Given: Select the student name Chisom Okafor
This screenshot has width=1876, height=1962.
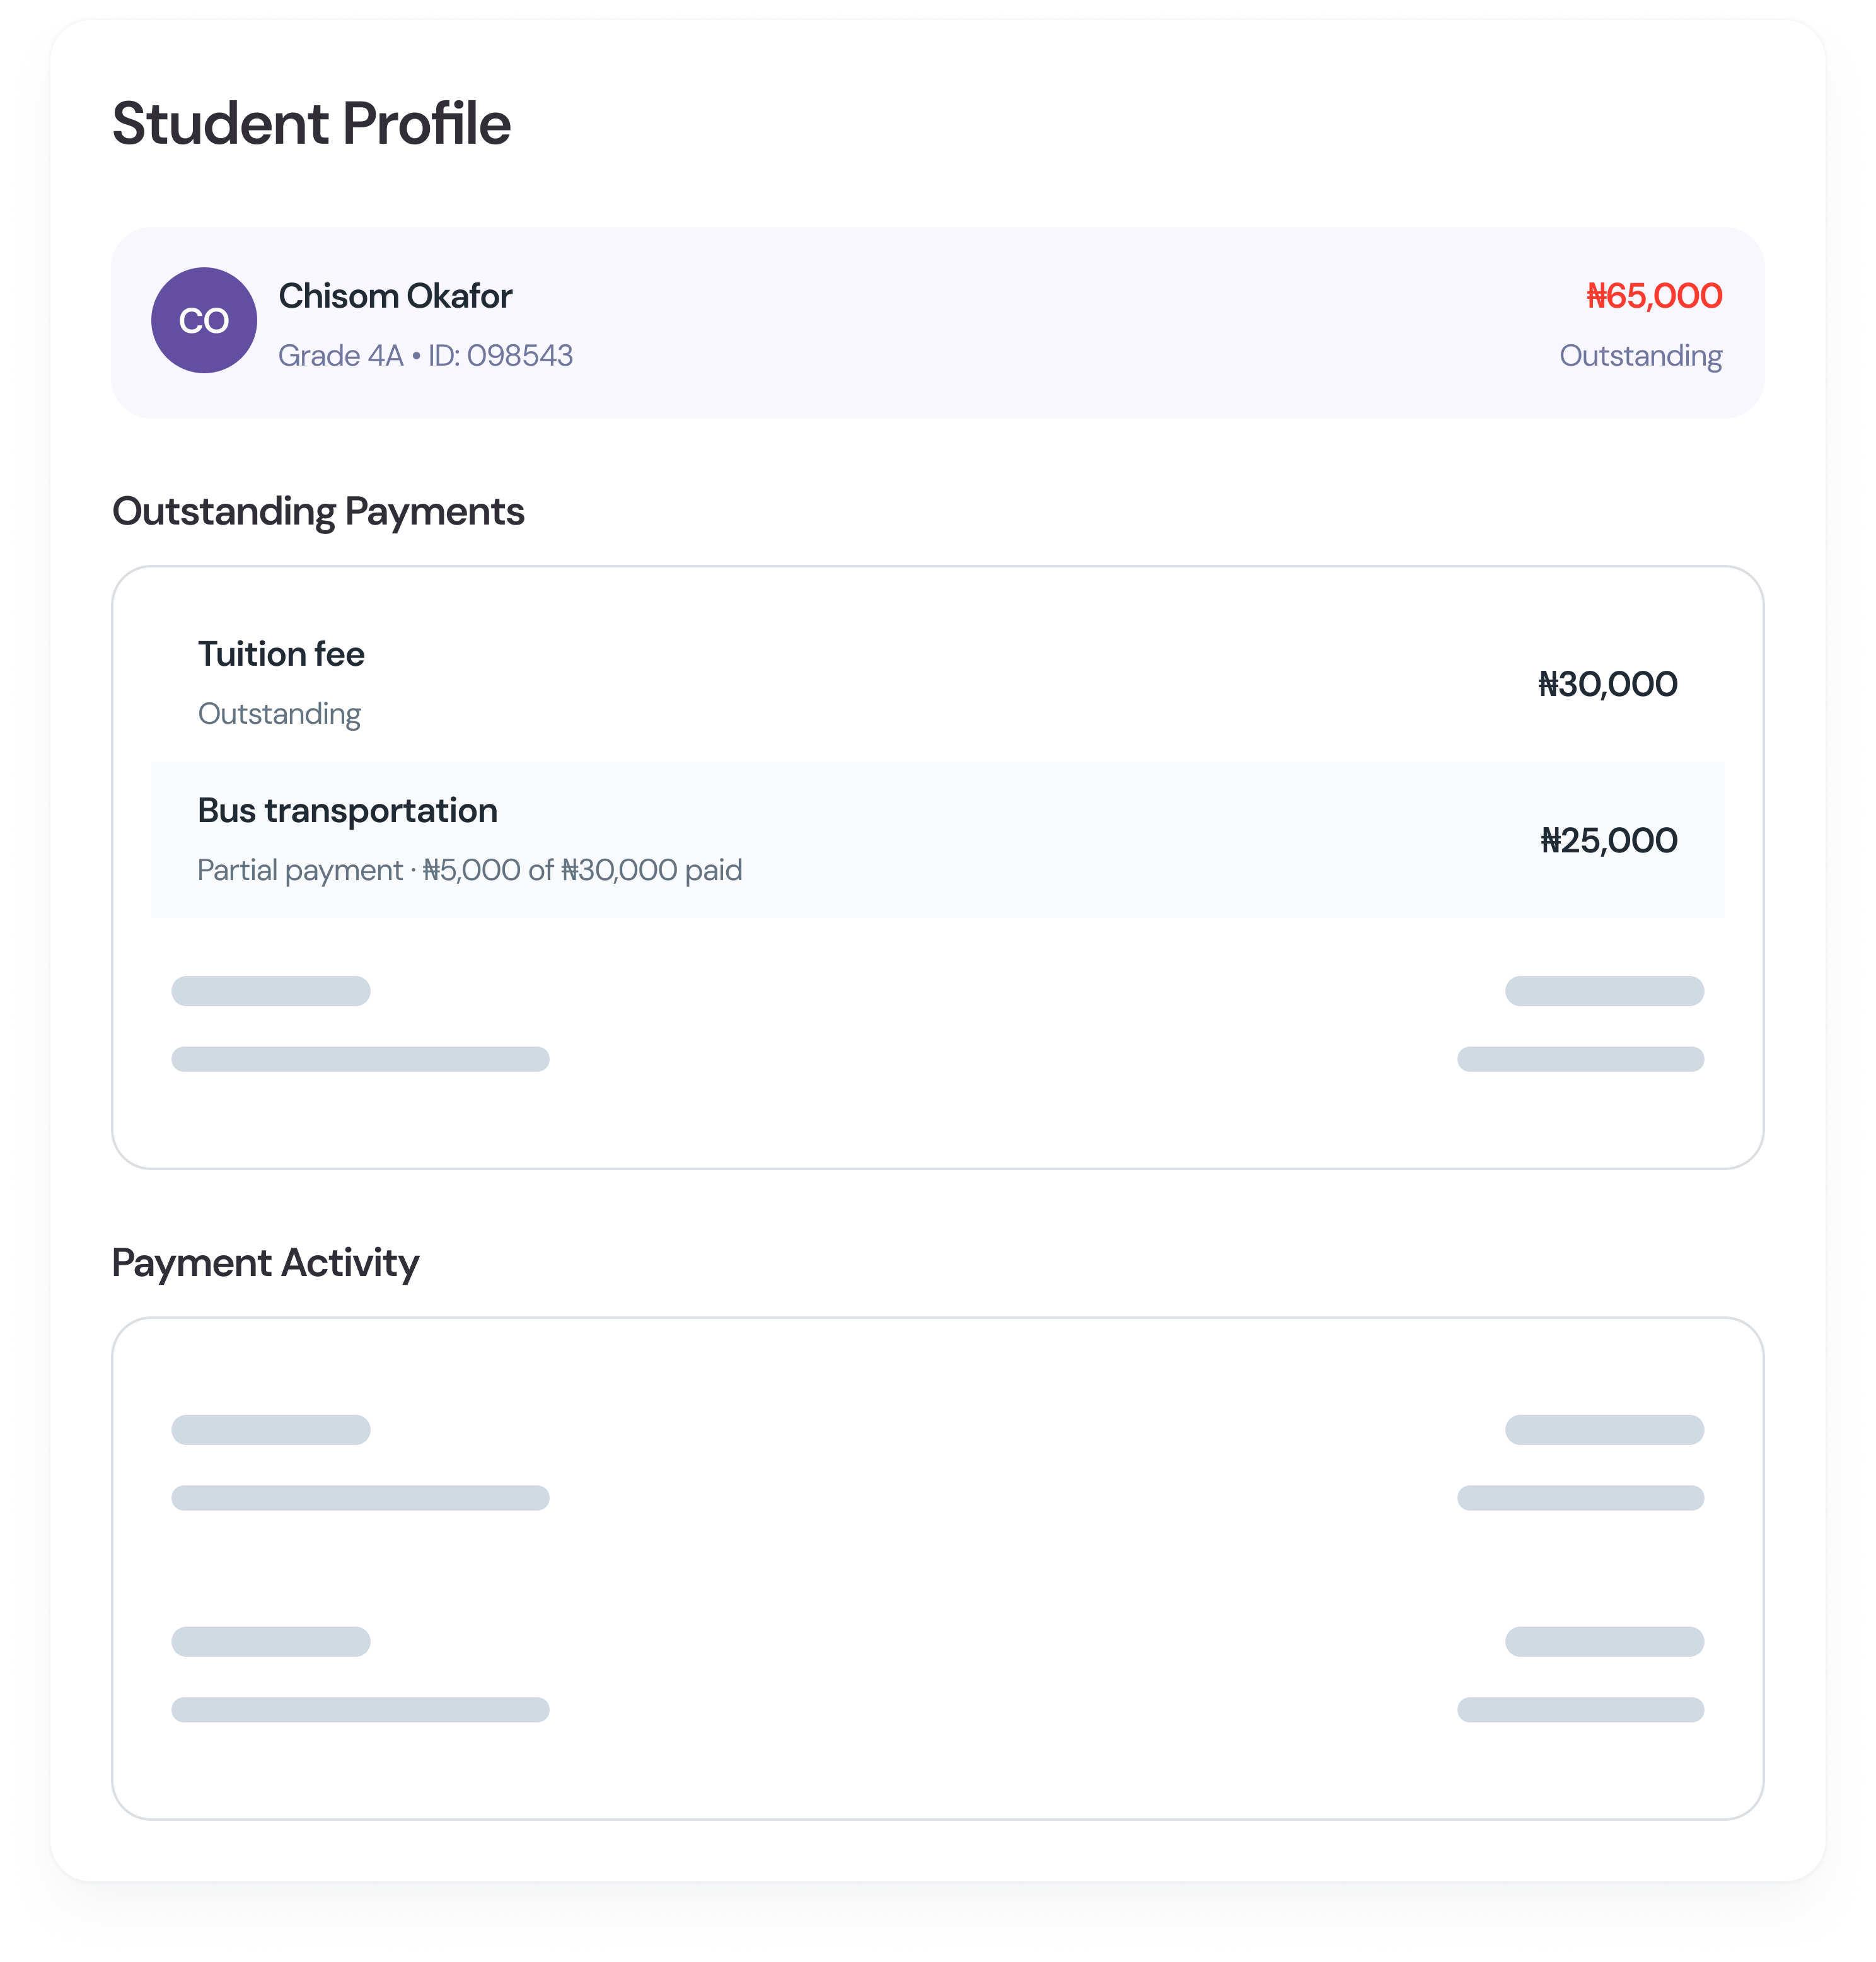Looking at the screenshot, I should pyautogui.click(x=395, y=296).
